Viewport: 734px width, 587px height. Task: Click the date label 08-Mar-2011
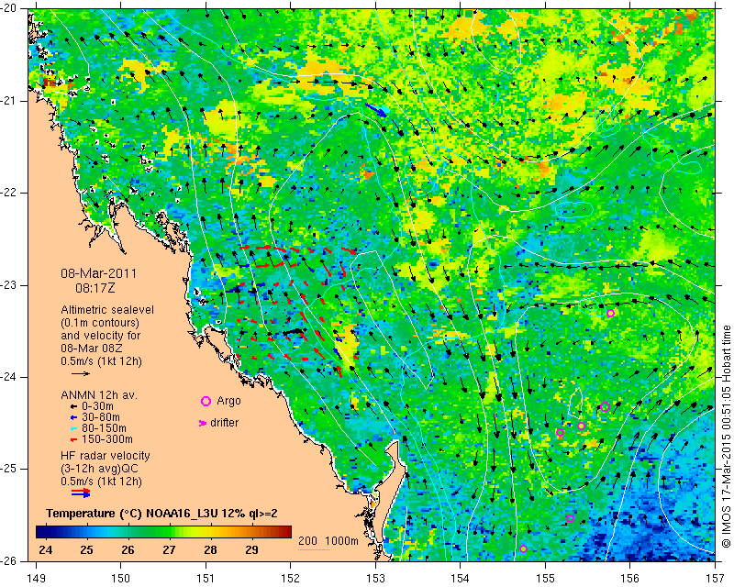[x=99, y=273]
